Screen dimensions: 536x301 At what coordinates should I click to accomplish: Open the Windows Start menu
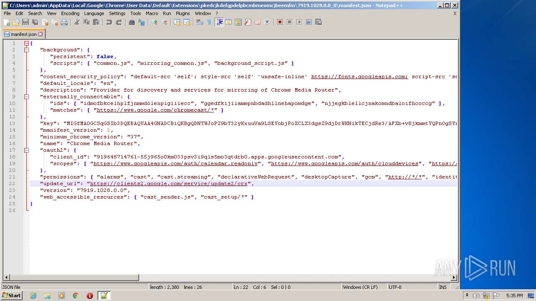tap(11, 296)
